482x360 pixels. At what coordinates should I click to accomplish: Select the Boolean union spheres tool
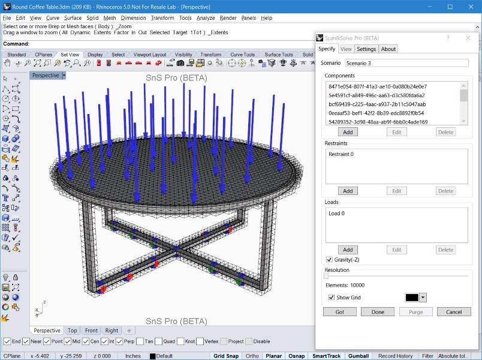click(x=16, y=139)
